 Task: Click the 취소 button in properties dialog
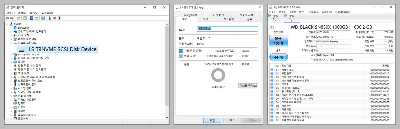coord(232,120)
